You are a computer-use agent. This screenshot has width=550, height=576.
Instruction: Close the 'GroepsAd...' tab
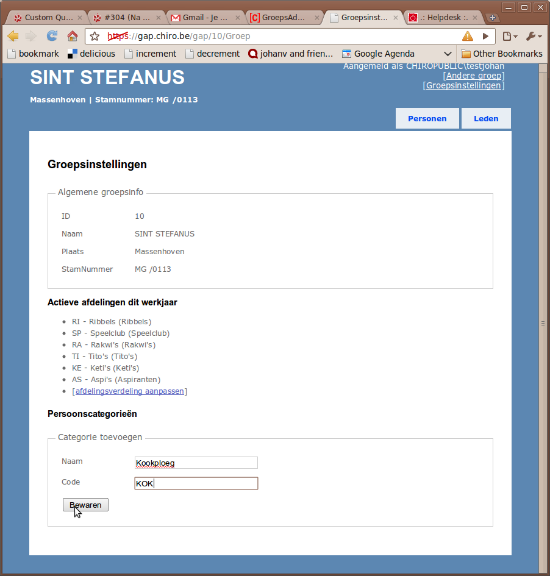316,18
